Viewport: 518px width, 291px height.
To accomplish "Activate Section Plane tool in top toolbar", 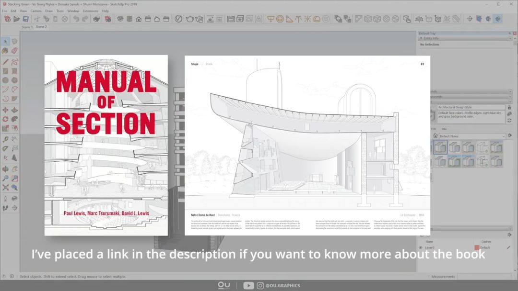I will (470, 19).
